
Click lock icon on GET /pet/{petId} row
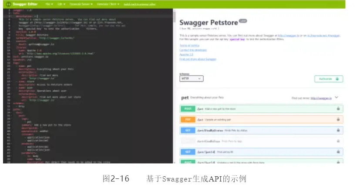click(338, 152)
